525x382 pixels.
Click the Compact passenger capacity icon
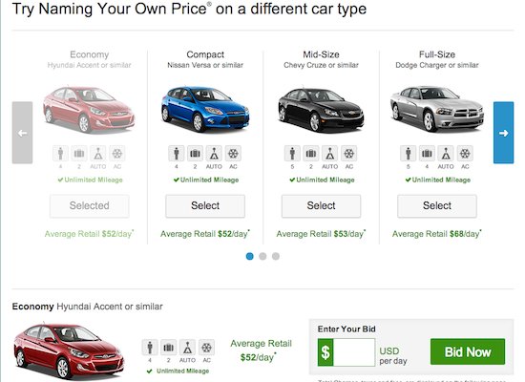(177, 154)
